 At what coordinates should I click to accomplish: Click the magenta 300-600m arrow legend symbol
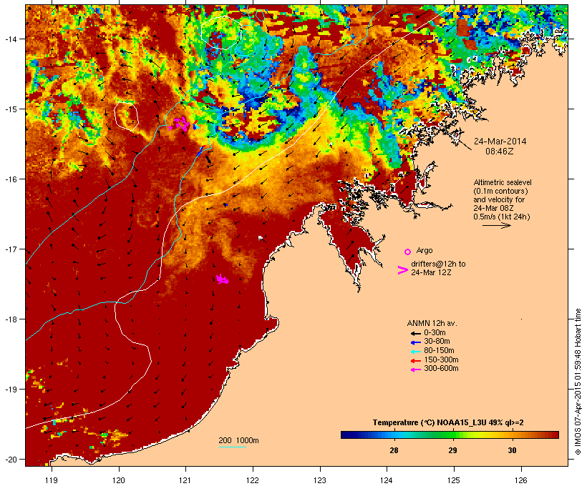(x=415, y=370)
